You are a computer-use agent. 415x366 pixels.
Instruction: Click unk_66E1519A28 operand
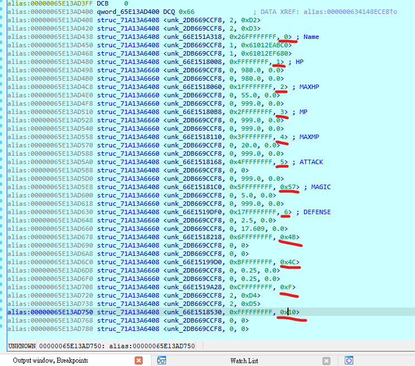194,287
